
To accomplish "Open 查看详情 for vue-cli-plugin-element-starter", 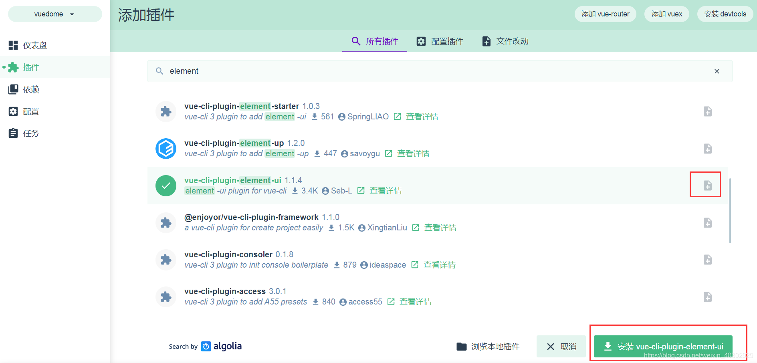I will (422, 117).
